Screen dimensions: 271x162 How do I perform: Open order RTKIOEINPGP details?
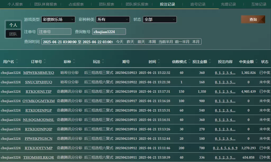(x=39, y=110)
